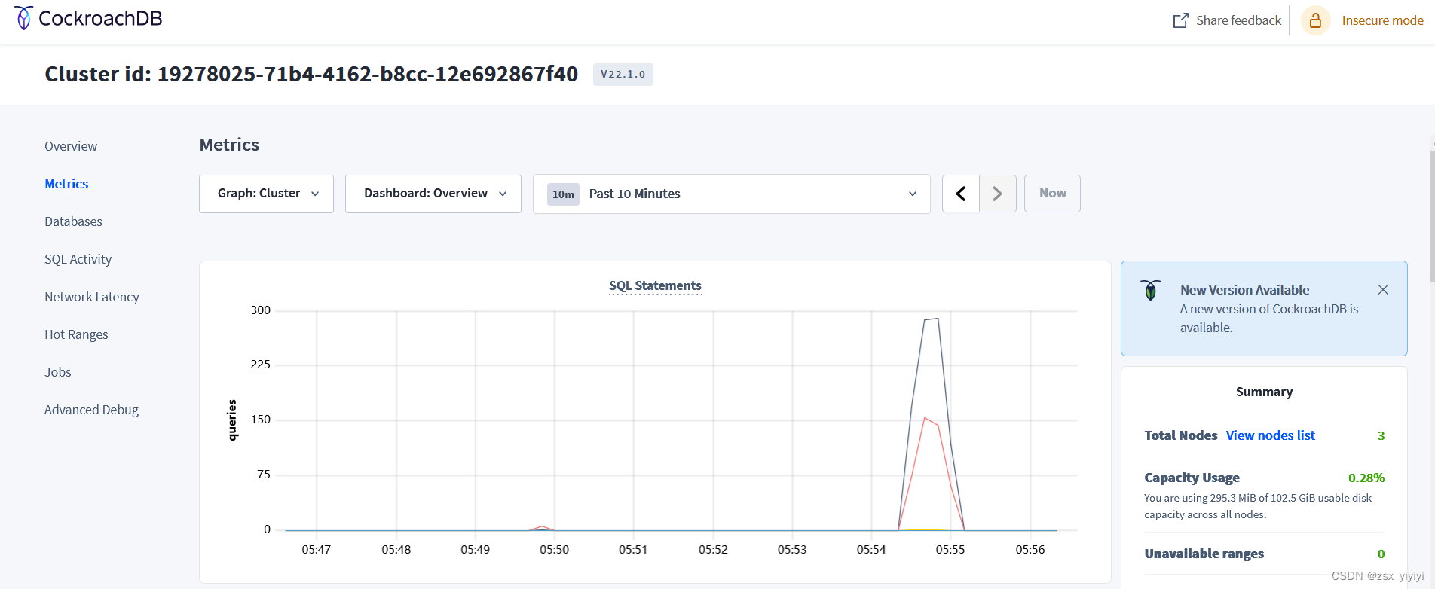Click the Insecure mode lock icon
1435x589 pixels.
click(x=1315, y=20)
